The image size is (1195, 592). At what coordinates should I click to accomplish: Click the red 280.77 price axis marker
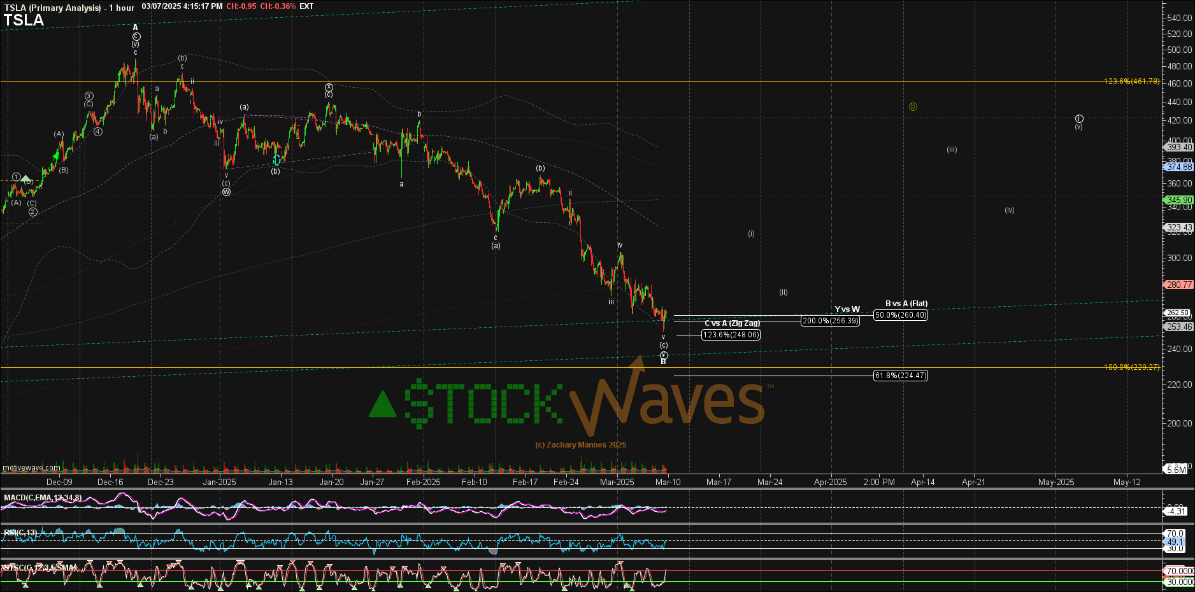[1178, 285]
